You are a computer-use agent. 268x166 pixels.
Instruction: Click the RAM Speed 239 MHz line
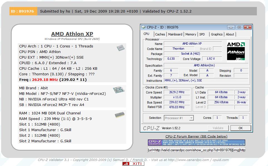pos(55,119)
